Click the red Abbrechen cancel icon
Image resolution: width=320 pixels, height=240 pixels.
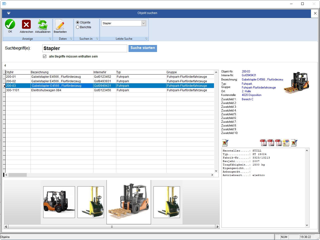click(x=26, y=24)
